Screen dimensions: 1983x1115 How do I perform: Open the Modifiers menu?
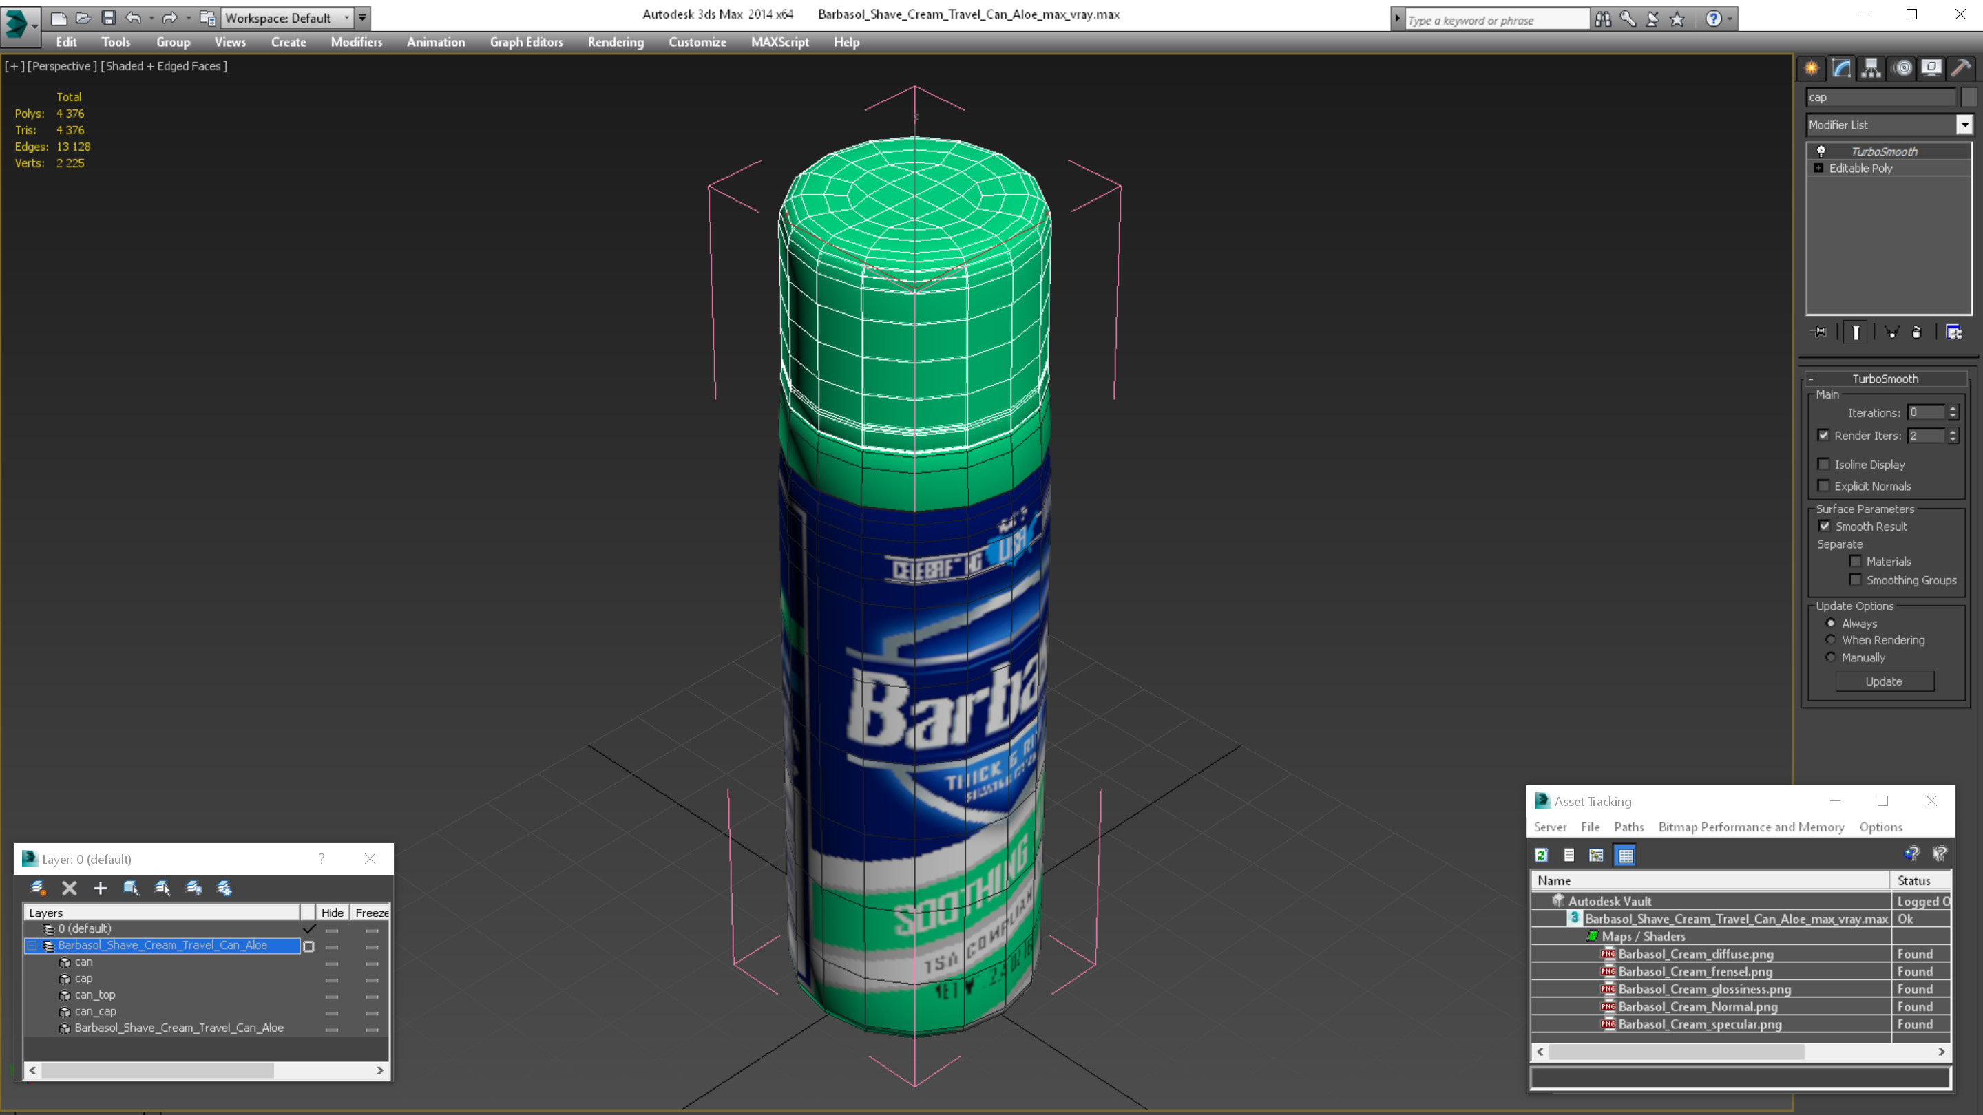click(x=357, y=42)
